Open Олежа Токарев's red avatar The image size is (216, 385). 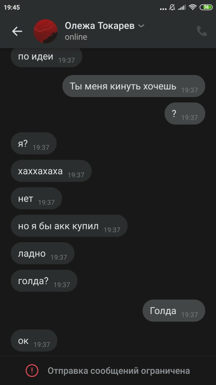[x=46, y=31]
